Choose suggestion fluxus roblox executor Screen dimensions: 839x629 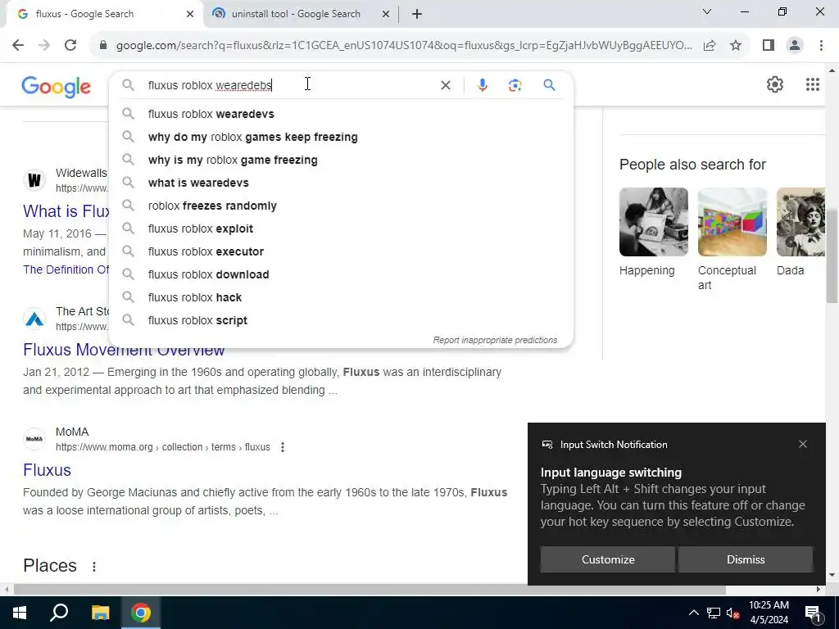click(x=342, y=251)
